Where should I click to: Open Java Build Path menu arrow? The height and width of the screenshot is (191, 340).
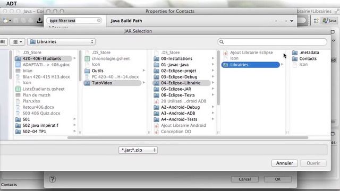pos(292,21)
